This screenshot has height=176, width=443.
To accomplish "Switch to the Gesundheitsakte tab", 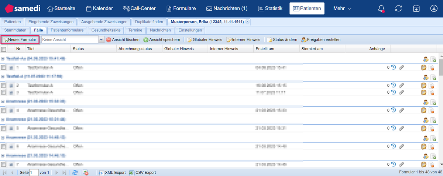I will point(105,30).
